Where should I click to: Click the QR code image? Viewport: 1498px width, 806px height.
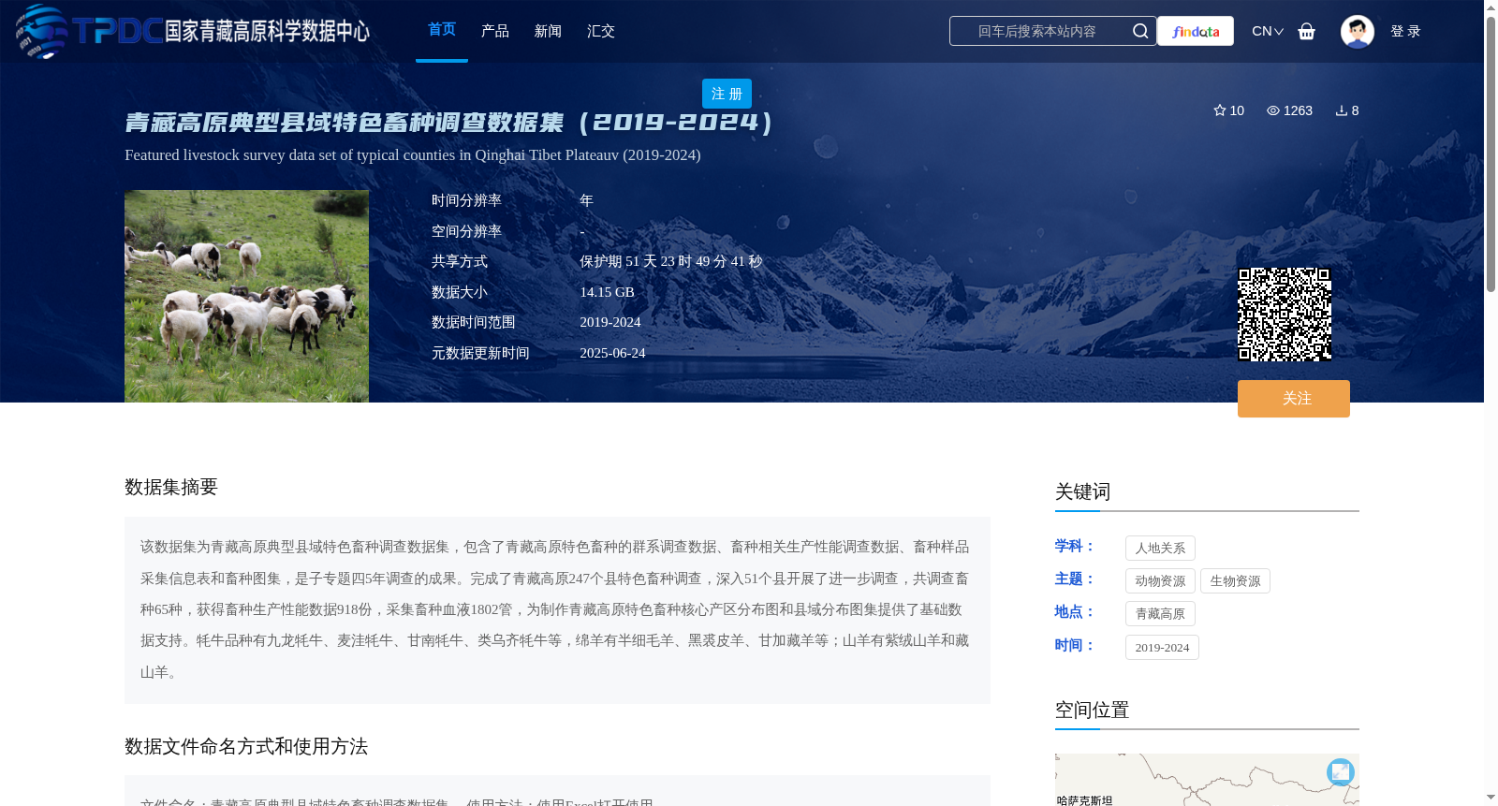[1285, 315]
